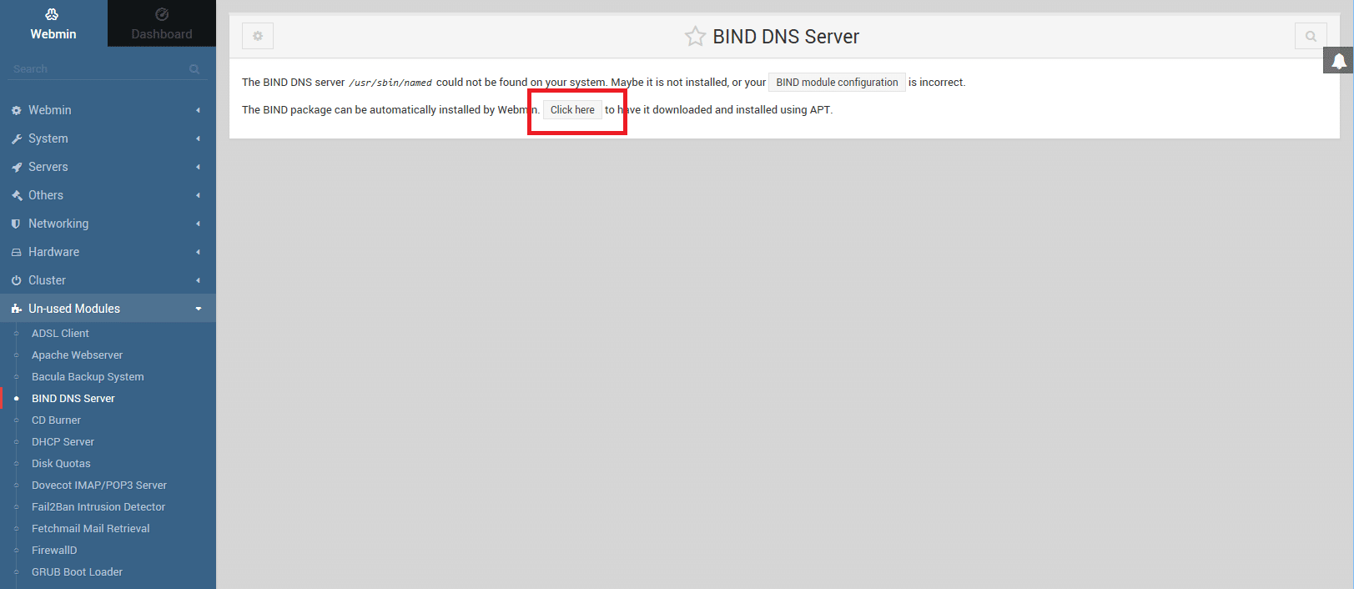Open the DHCP Server module
The height and width of the screenshot is (589, 1354).
pyautogui.click(x=63, y=442)
